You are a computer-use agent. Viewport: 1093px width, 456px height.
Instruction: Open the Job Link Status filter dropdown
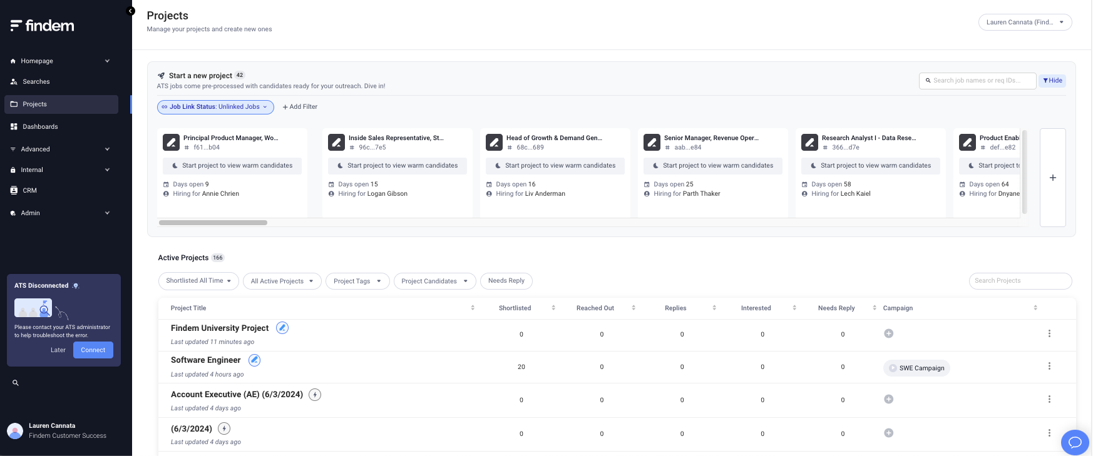click(x=215, y=107)
